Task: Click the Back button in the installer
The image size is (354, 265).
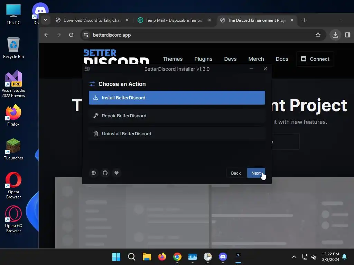Action: coord(236,173)
